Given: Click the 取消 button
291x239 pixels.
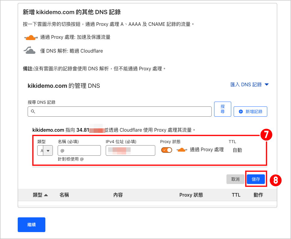Looking at the screenshot, I should point(235,179).
